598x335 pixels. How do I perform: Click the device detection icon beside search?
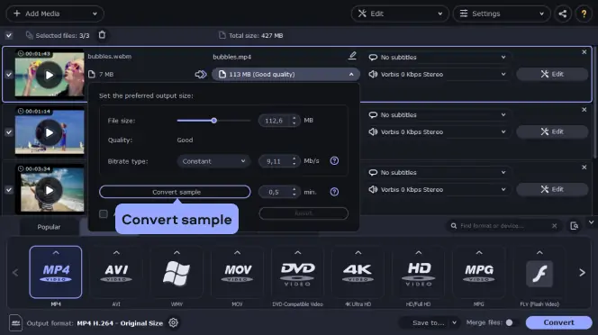(x=574, y=226)
